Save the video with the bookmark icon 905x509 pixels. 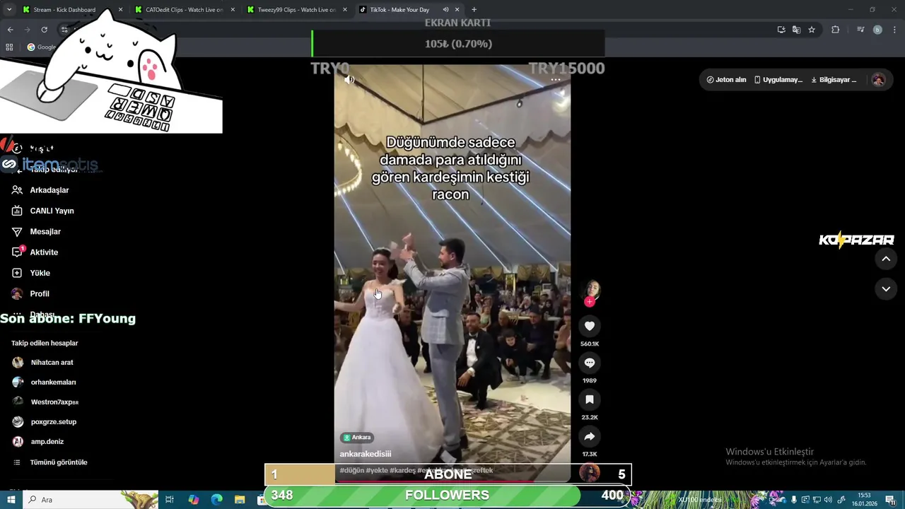(590, 399)
